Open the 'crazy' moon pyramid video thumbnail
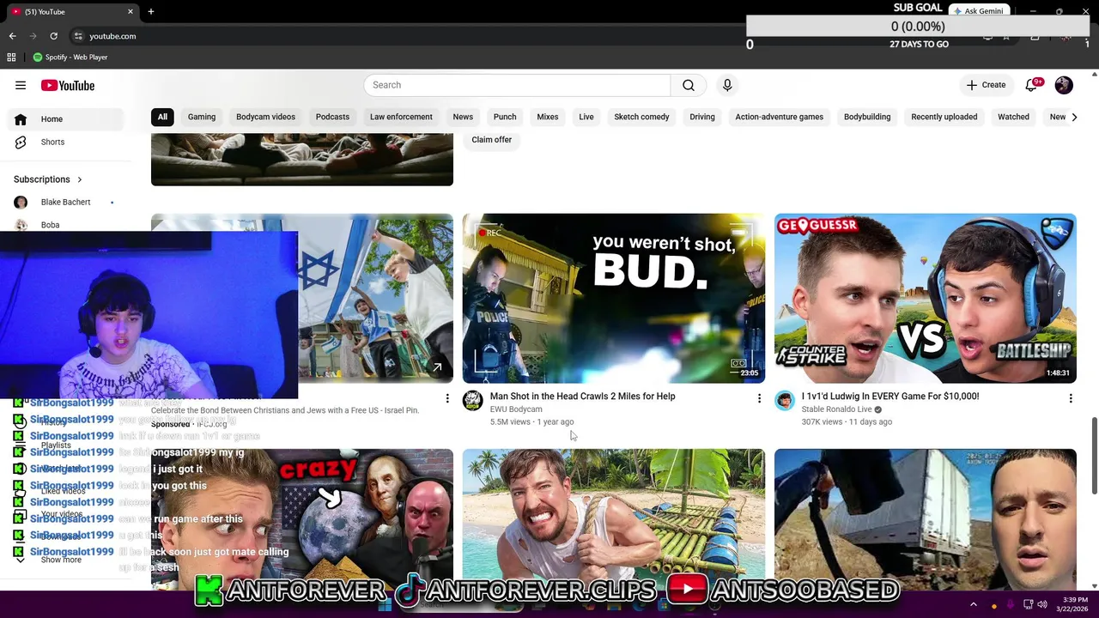 (x=302, y=518)
